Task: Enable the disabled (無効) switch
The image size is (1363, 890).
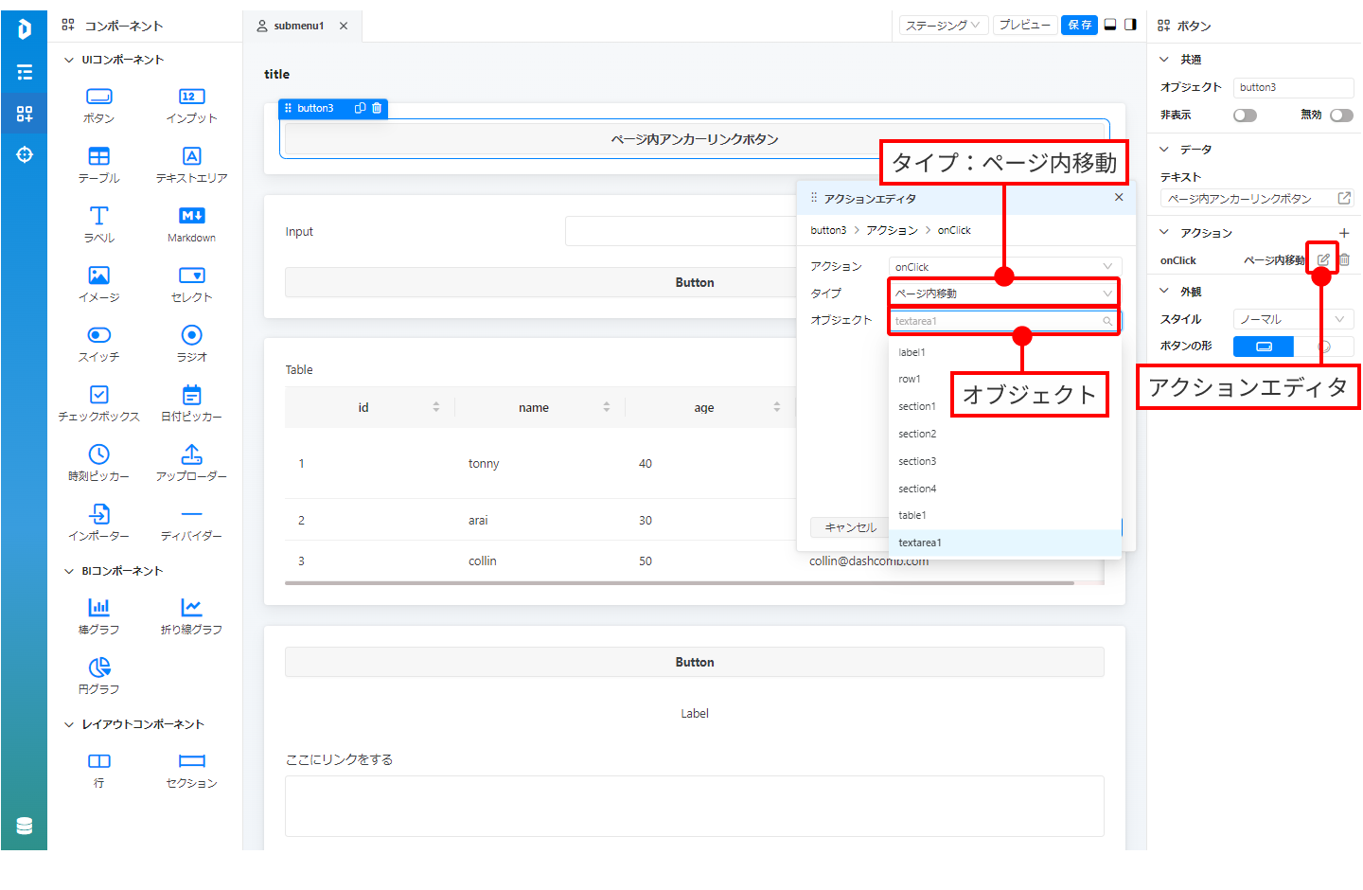Action: click(1340, 116)
